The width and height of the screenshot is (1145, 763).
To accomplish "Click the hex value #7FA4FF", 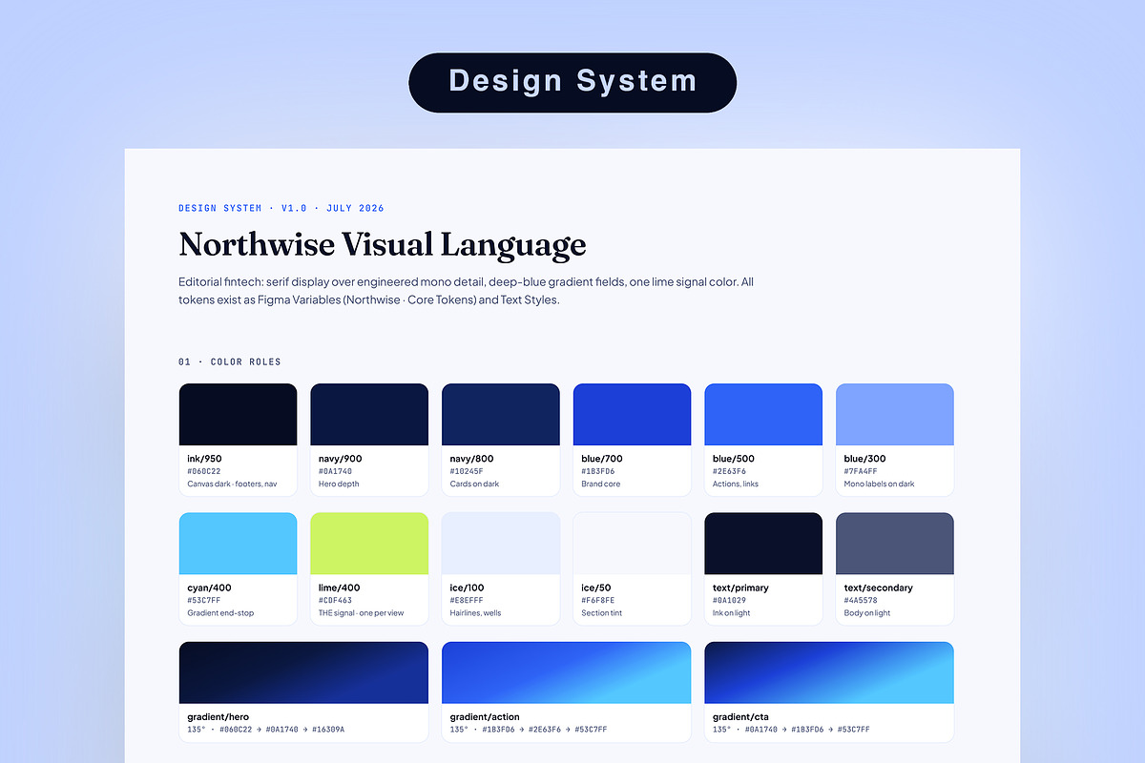I will click(x=861, y=471).
